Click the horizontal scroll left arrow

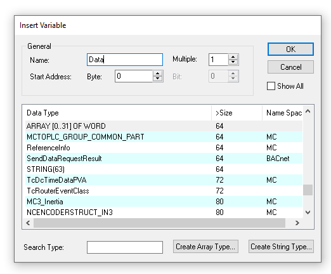click(x=28, y=223)
